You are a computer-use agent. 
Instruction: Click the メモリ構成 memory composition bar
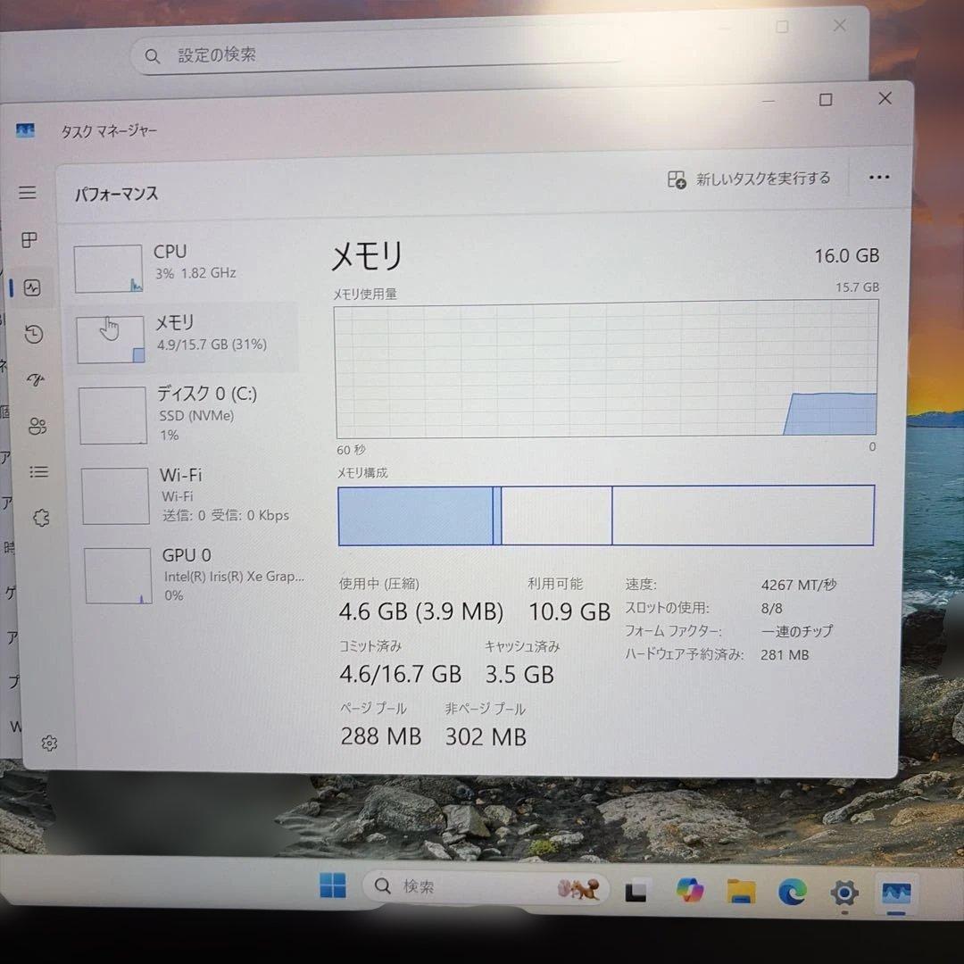(606, 514)
